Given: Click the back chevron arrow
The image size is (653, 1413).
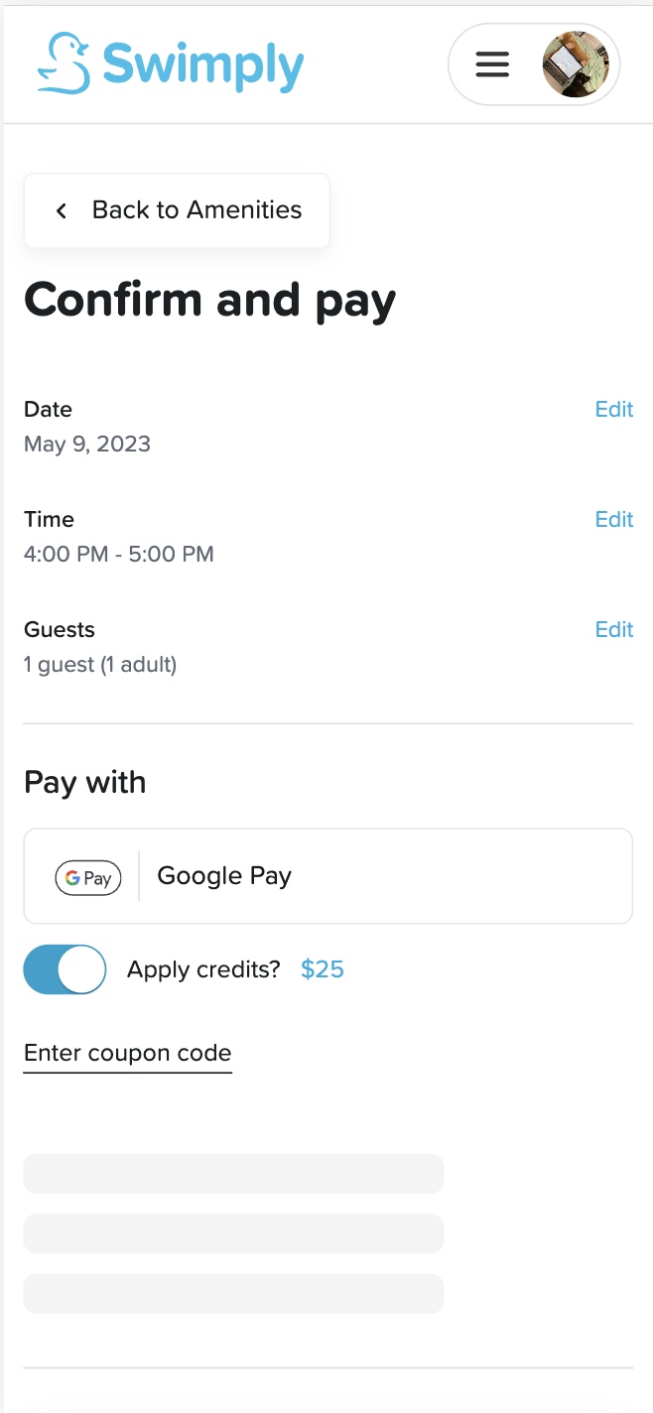Looking at the screenshot, I should click(x=61, y=210).
